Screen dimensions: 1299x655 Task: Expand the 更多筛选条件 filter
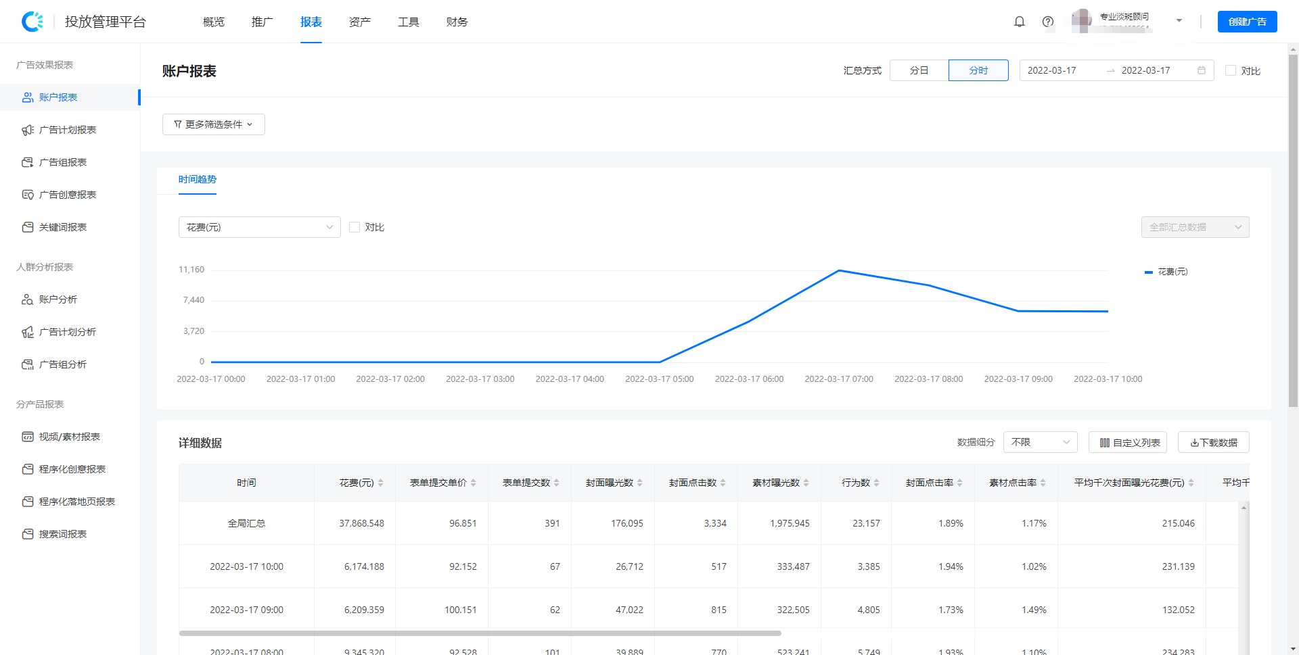coord(213,124)
